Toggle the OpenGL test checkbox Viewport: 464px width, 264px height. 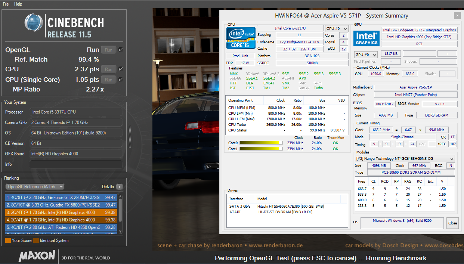(x=121, y=49)
